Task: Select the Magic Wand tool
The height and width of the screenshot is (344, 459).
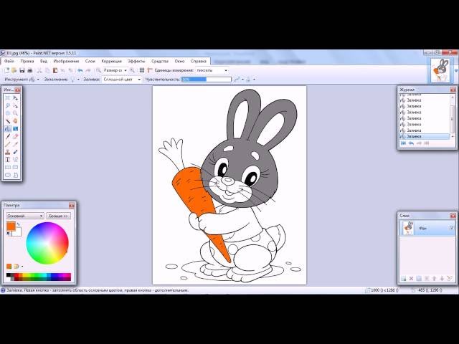Action: pos(8,121)
